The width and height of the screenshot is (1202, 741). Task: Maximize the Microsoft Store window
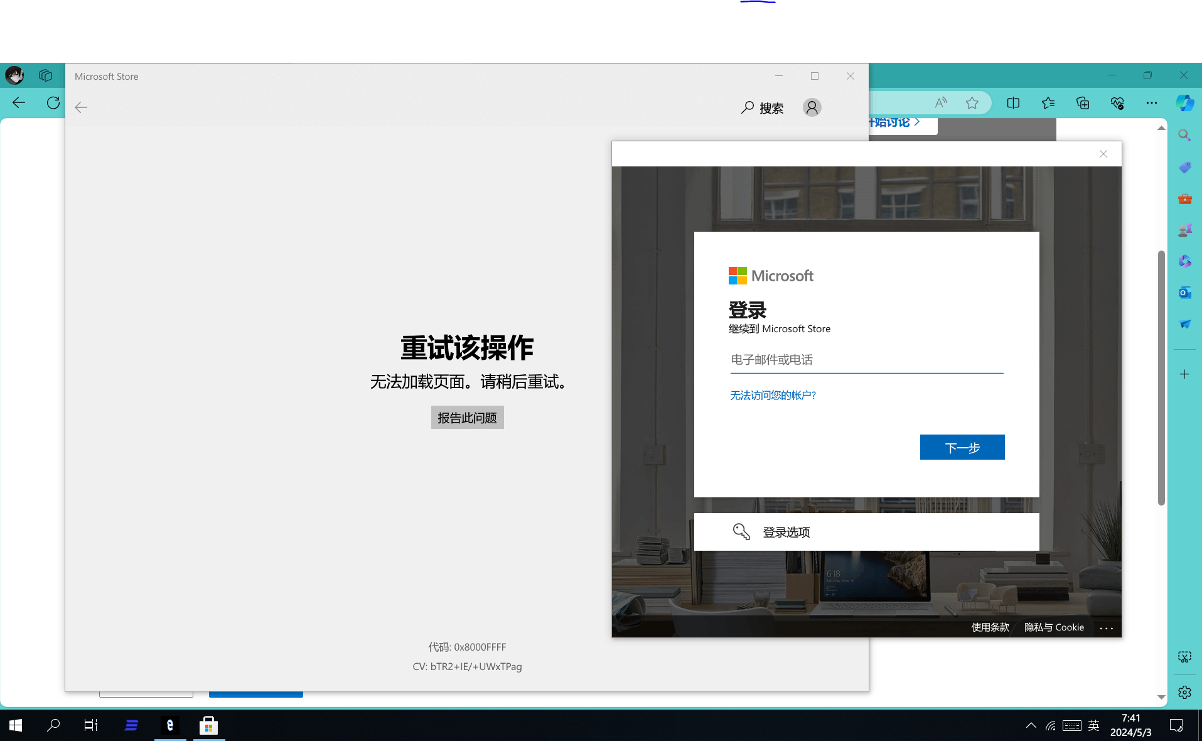pyautogui.click(x=815, y=76)
